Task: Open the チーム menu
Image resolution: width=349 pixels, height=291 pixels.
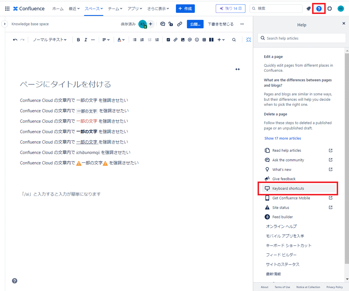Action: coord(115,9)
